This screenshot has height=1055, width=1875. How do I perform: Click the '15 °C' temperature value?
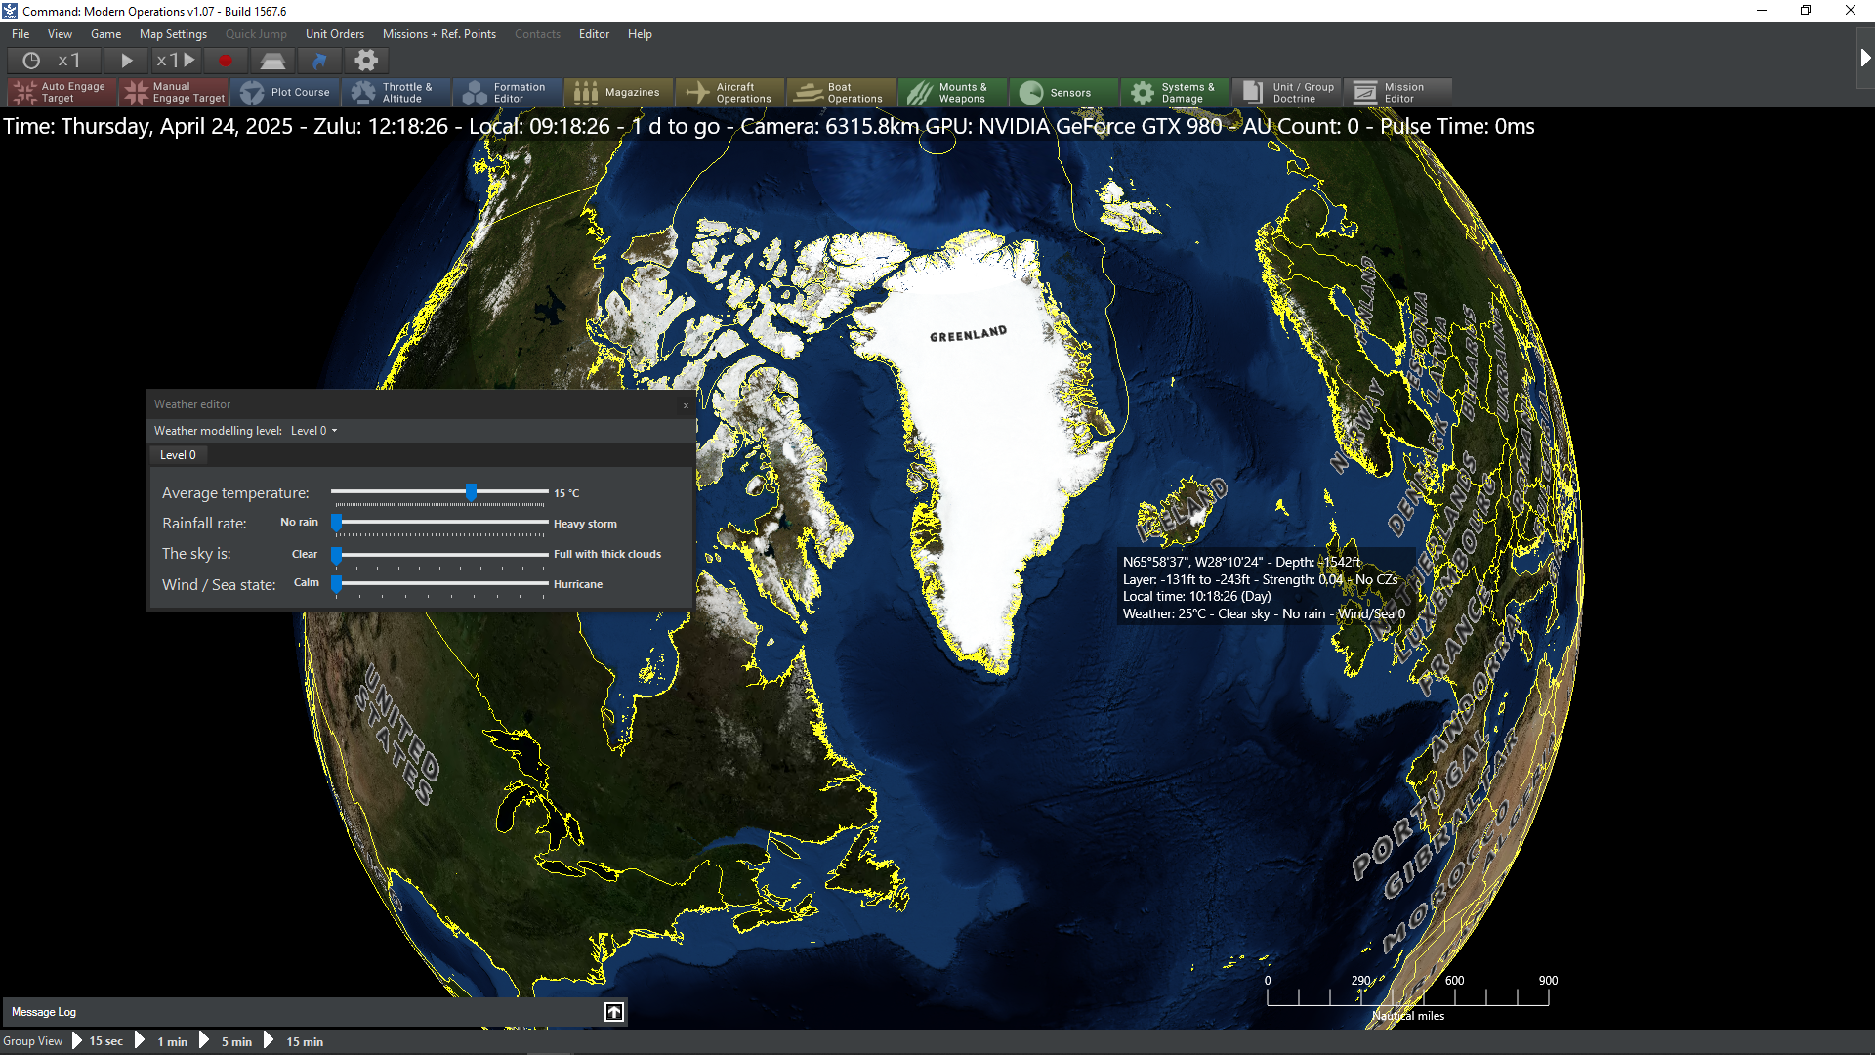(x=567, y=493)
